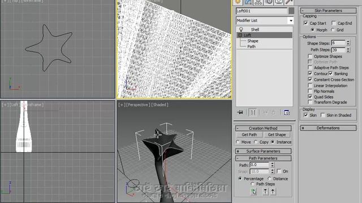Screen dimensions: 362x203
Task: Open the Hierarchy command panel tab
Action: click(x=258, y=2)
